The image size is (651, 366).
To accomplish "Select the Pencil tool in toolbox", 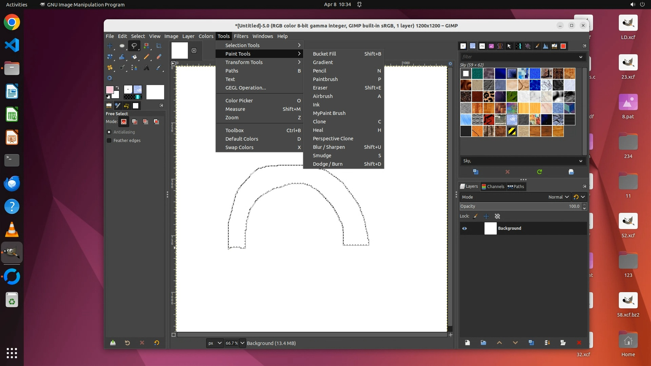I will point(146,57).
